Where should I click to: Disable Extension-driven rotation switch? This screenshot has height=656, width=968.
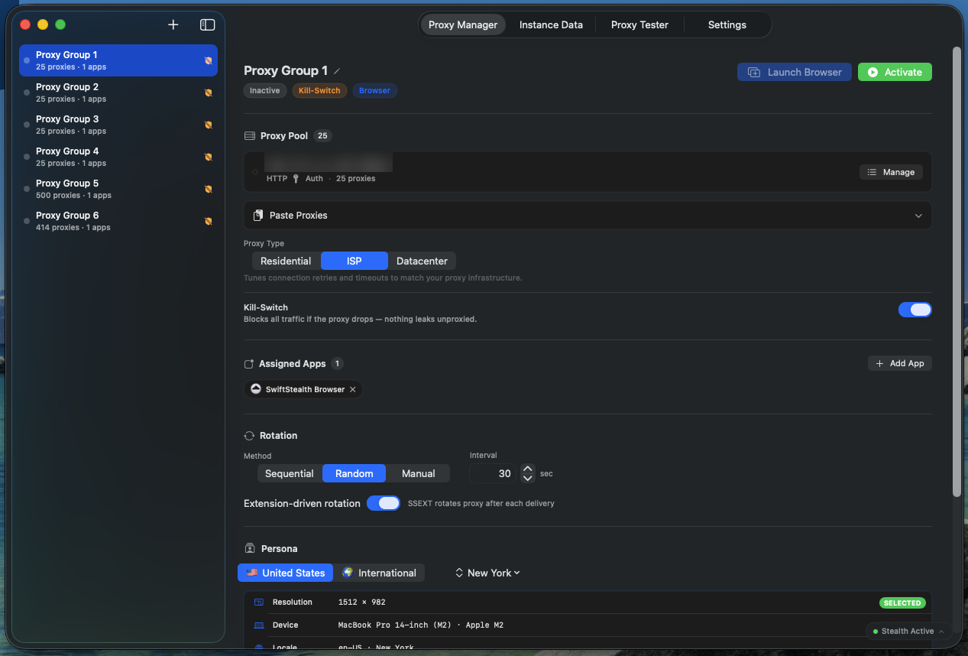tap(384, 503)
